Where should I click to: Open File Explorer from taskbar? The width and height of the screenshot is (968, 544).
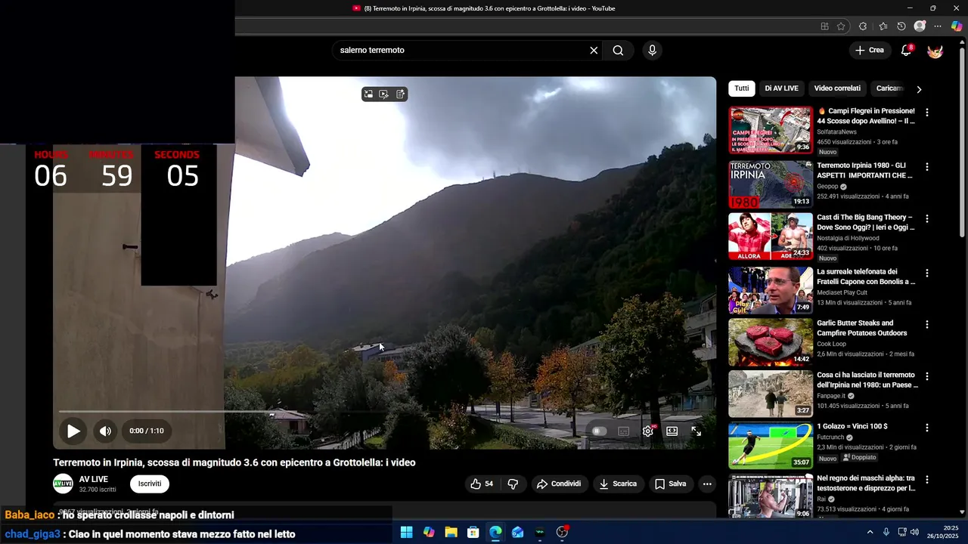pyautogui.click(x=451, y=532)
